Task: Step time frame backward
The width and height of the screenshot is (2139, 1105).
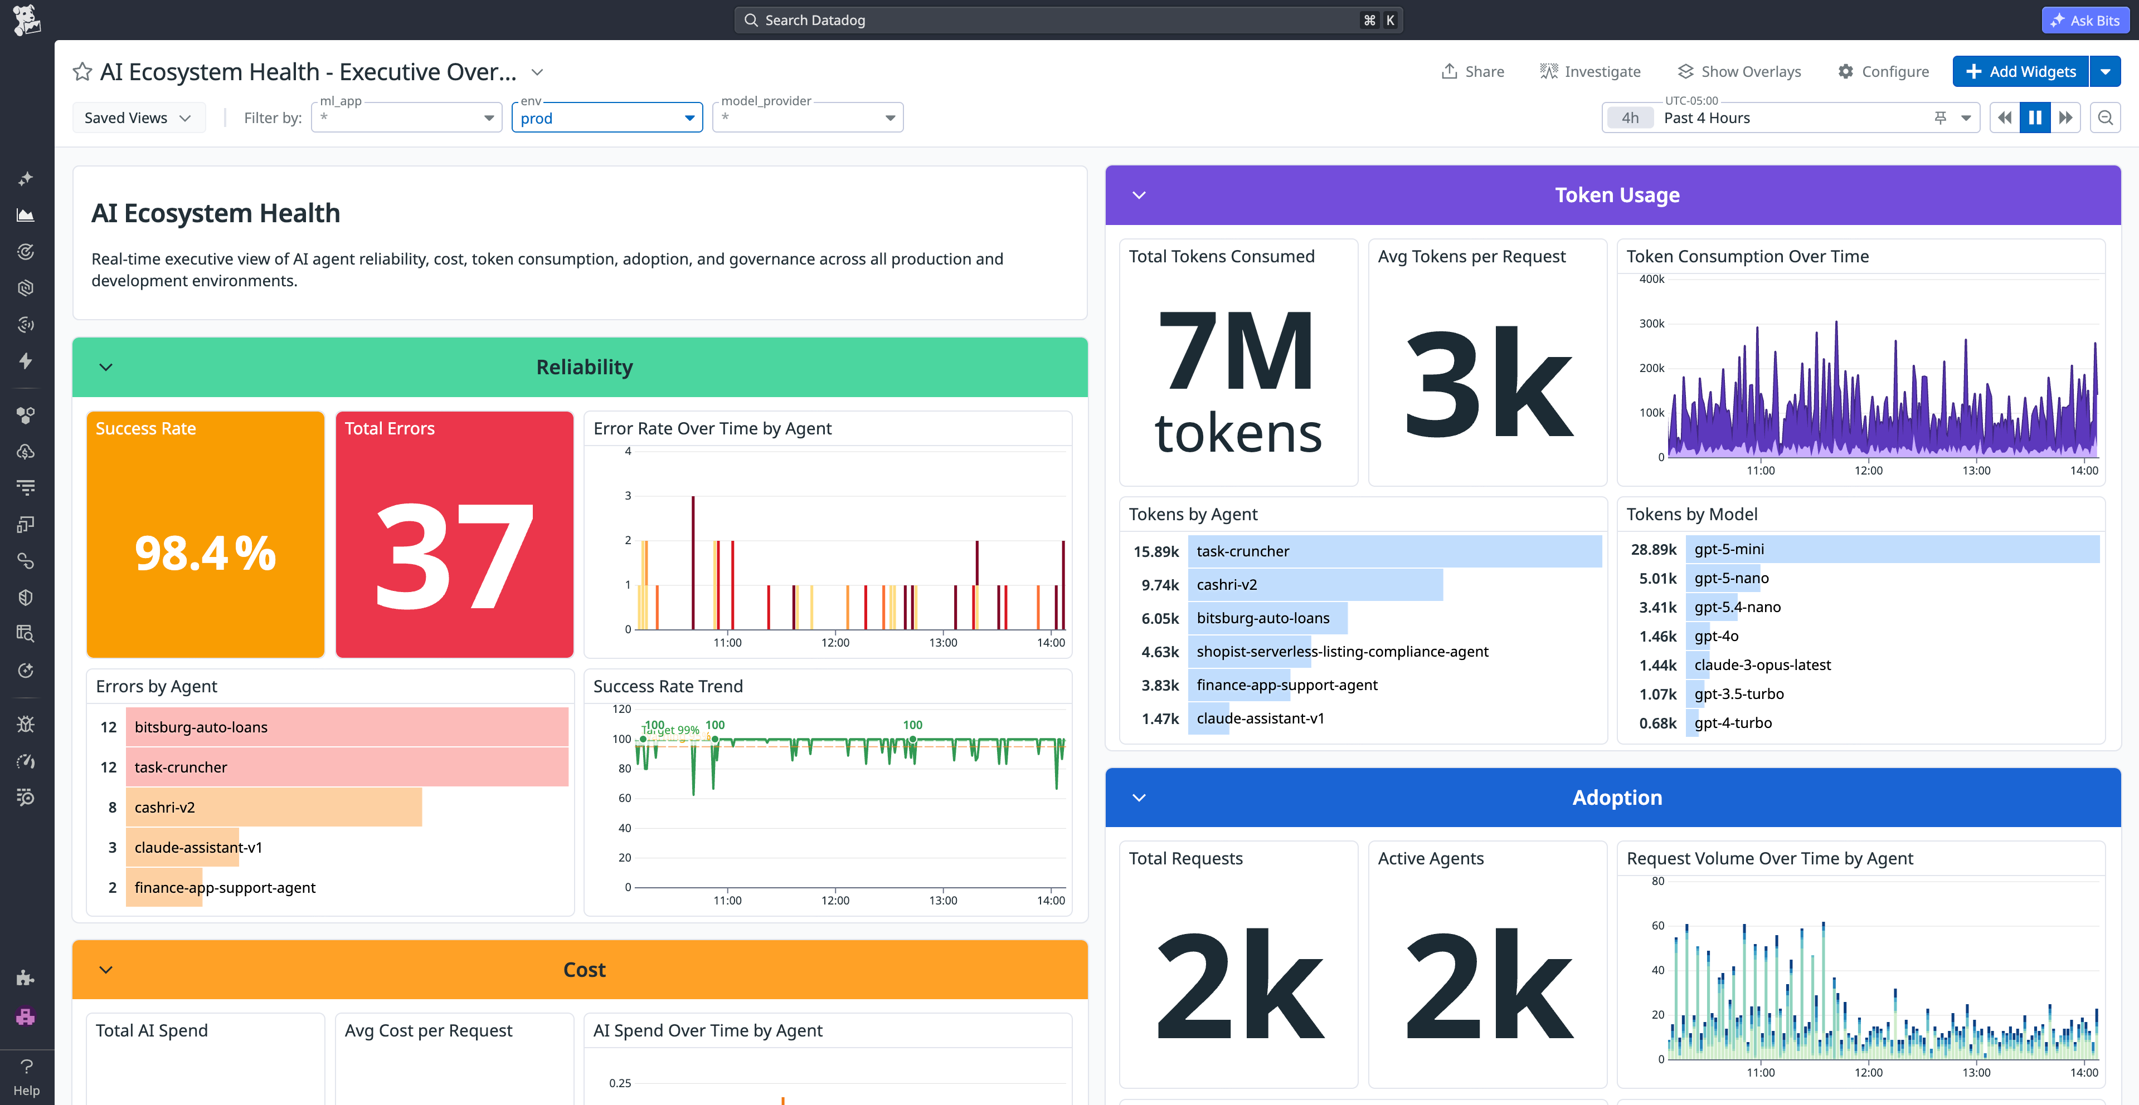Action: 2005,118
